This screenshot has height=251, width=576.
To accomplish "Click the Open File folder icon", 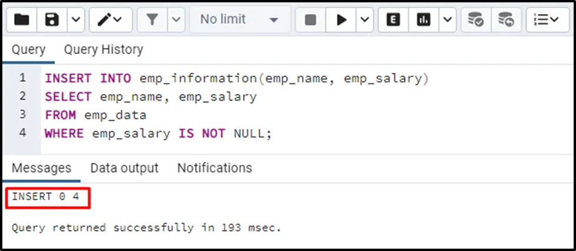I will tap(22, 20).
